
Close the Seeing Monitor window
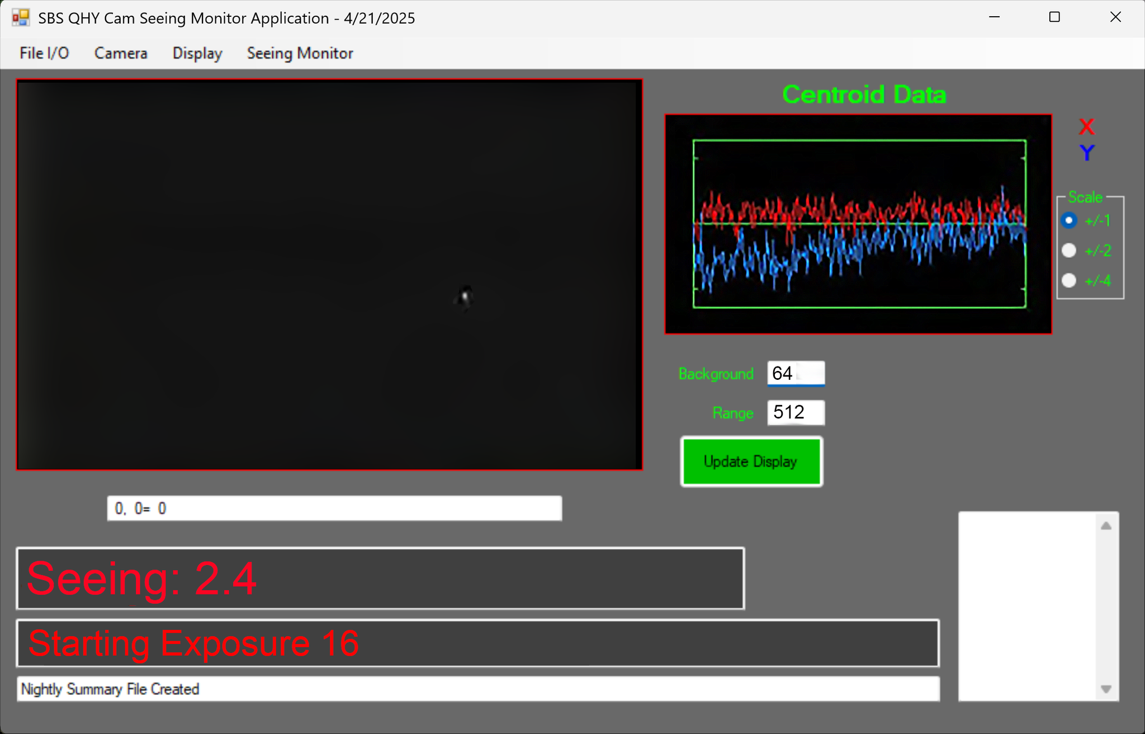pyautogui.click(x=1115, y=17)
